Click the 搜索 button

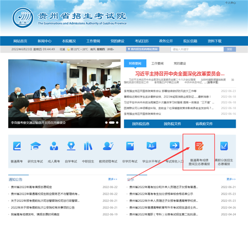coord(229,49)
